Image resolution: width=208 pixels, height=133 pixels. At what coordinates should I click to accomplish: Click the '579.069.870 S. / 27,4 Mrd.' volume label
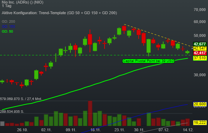coord(21,99)
